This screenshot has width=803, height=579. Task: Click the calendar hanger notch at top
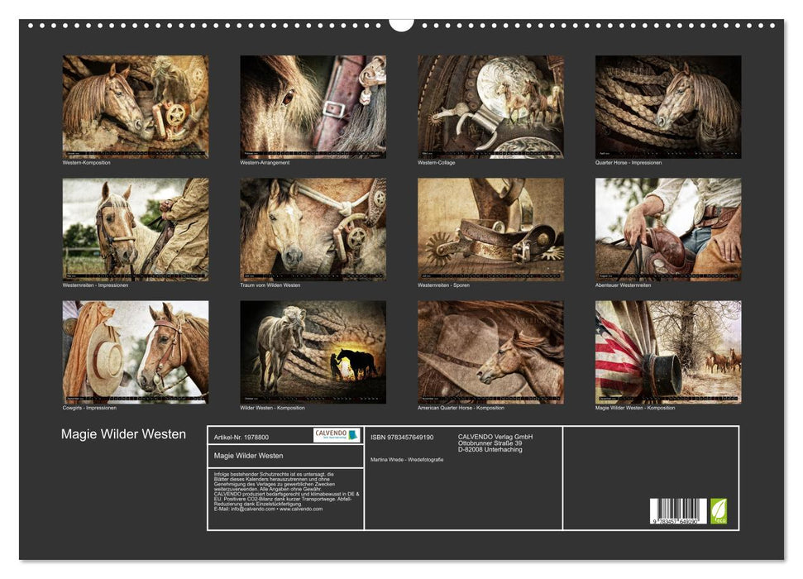click(401, 23)
